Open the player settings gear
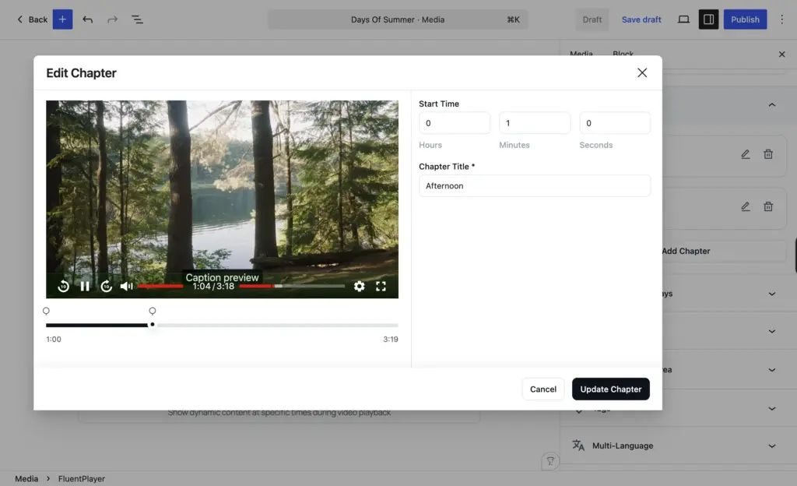The width and height of the screenshot is (797, 486). (x=360, y=286)
